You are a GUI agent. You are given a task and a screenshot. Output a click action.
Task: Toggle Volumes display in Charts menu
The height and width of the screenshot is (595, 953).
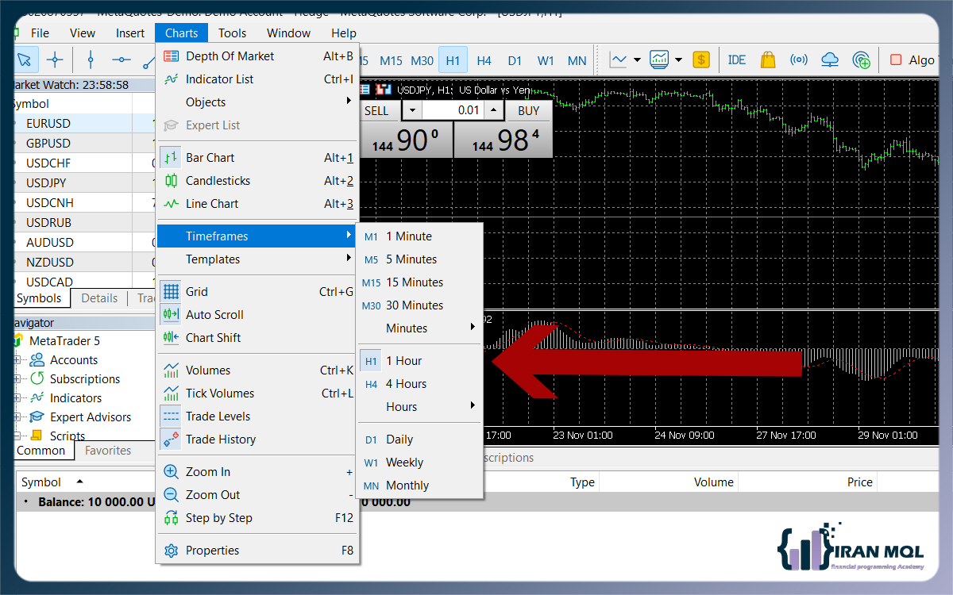point(257,370)
